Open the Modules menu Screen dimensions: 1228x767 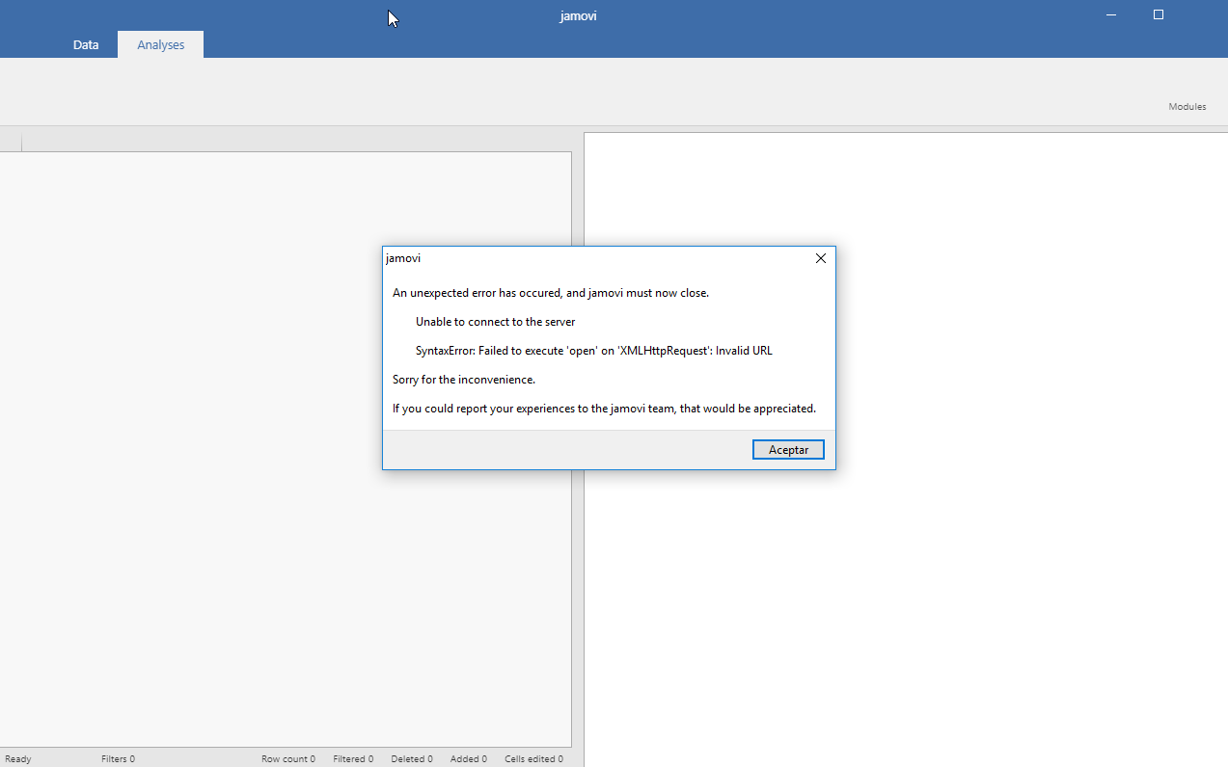[1187, 107]
